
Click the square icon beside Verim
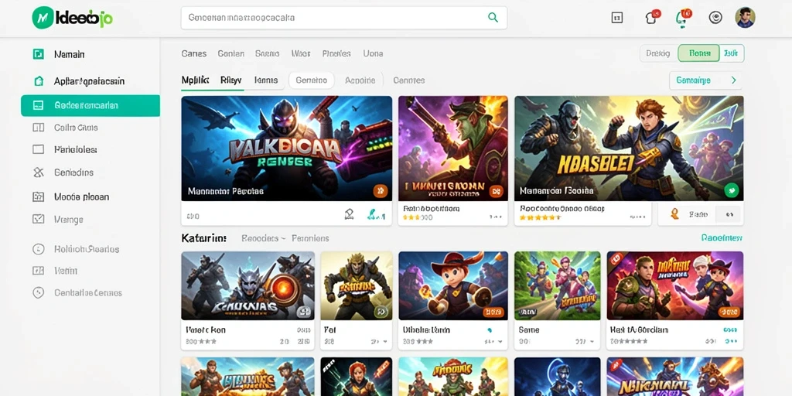tap(38, 271)
